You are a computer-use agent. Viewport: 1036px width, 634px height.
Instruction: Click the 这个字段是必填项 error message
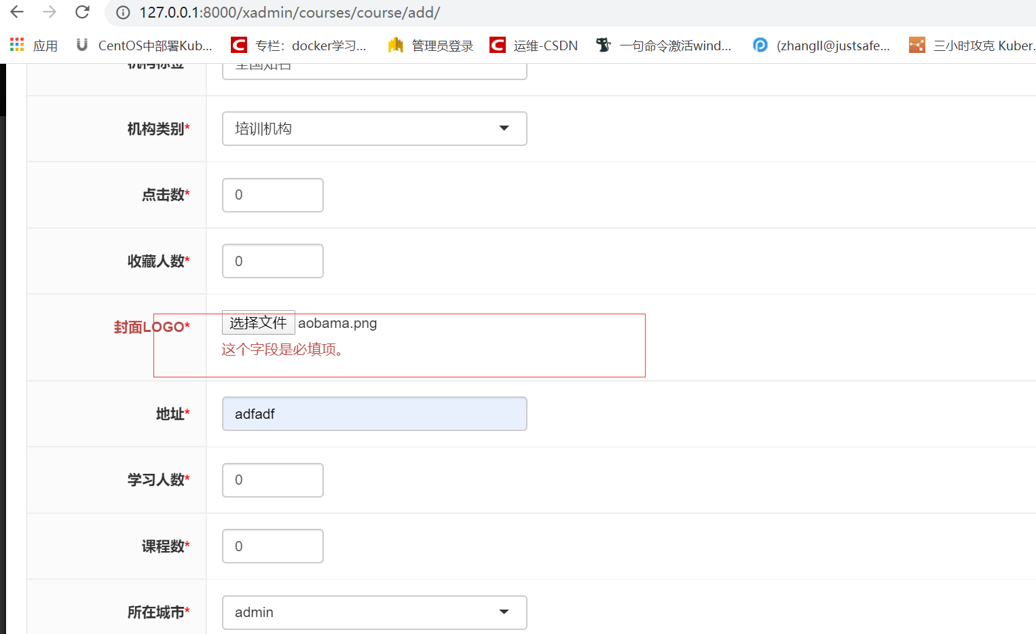coord(284,350)
